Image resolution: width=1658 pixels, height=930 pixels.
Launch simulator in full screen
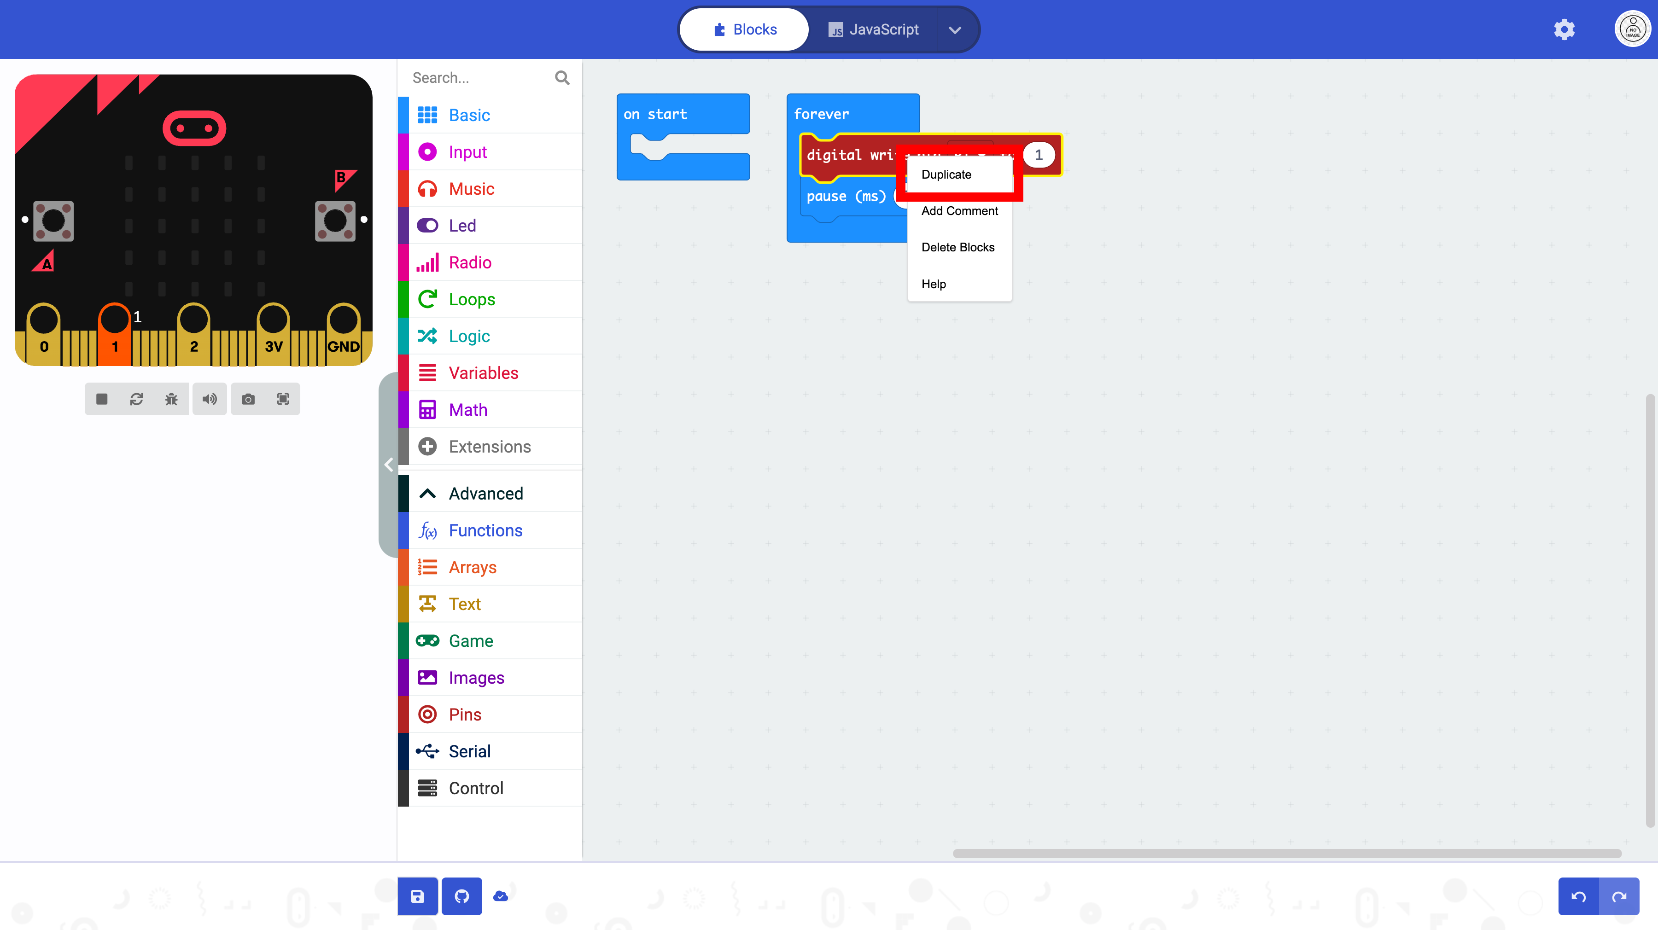tap(283, 399)
